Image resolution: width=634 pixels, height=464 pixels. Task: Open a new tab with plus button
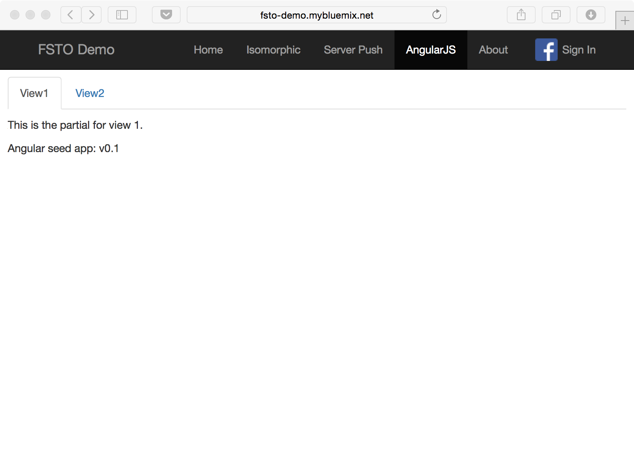625,21
